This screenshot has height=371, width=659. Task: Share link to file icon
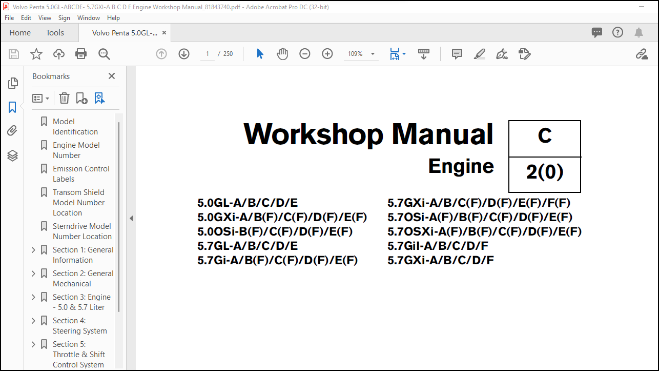point(642,54)
